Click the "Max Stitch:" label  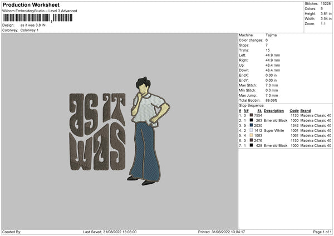coord(248,85)
